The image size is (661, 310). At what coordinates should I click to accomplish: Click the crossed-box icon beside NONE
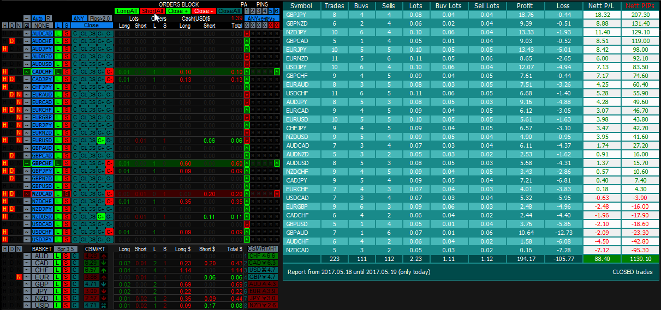click(x=27, y=26)
